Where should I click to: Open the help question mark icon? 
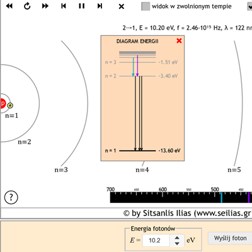[x=11, y=197]
